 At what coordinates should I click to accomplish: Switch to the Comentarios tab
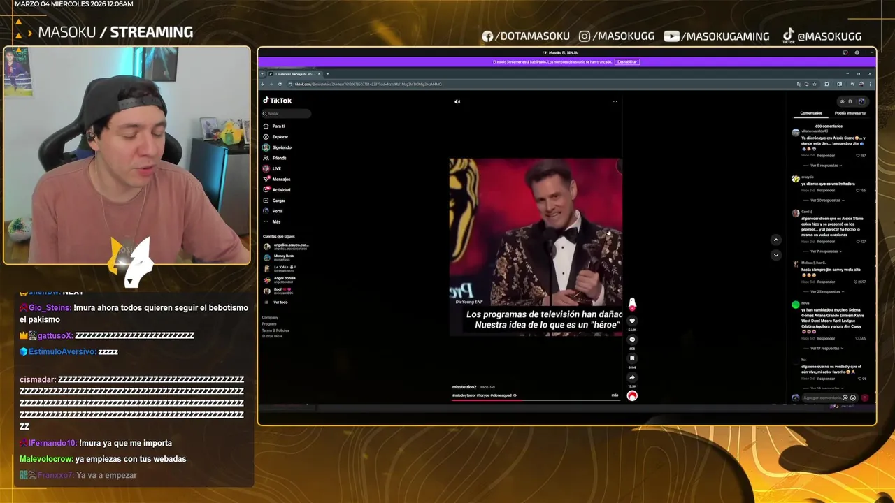pos(811,113)
